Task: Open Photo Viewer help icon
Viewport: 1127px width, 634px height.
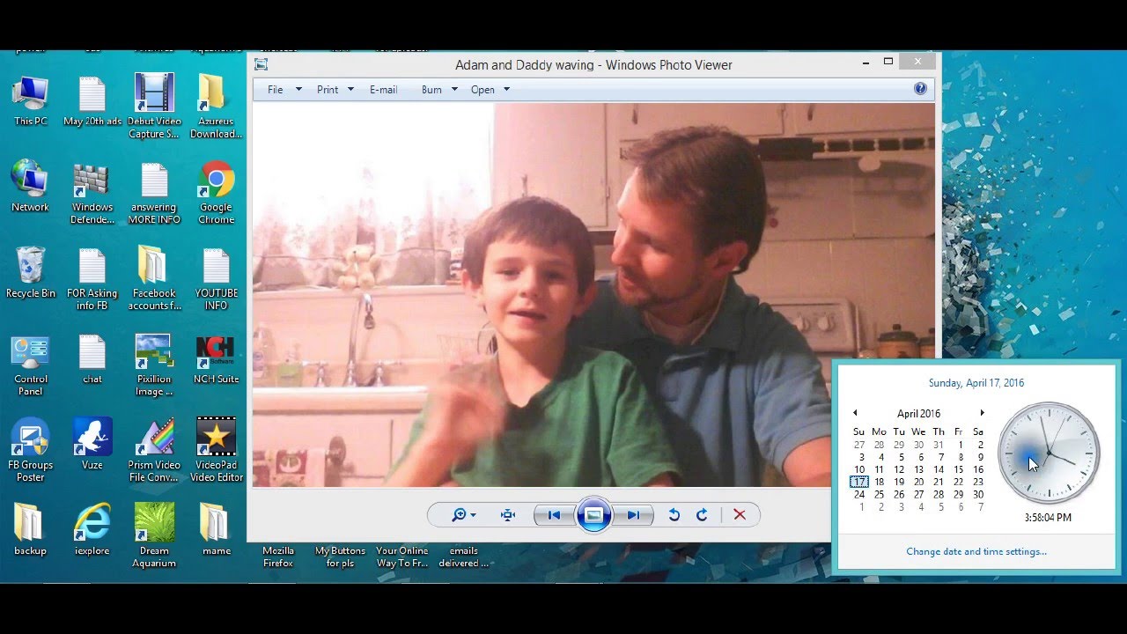Action: pyautogui.click(x=920, y=89)
